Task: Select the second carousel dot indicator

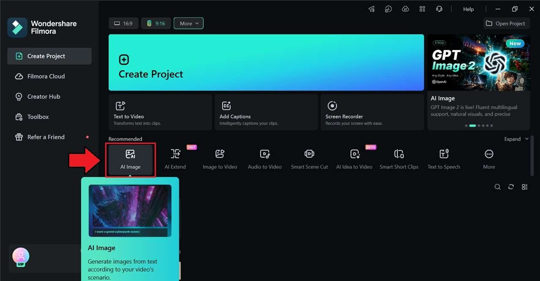Action: coord(472,126)
